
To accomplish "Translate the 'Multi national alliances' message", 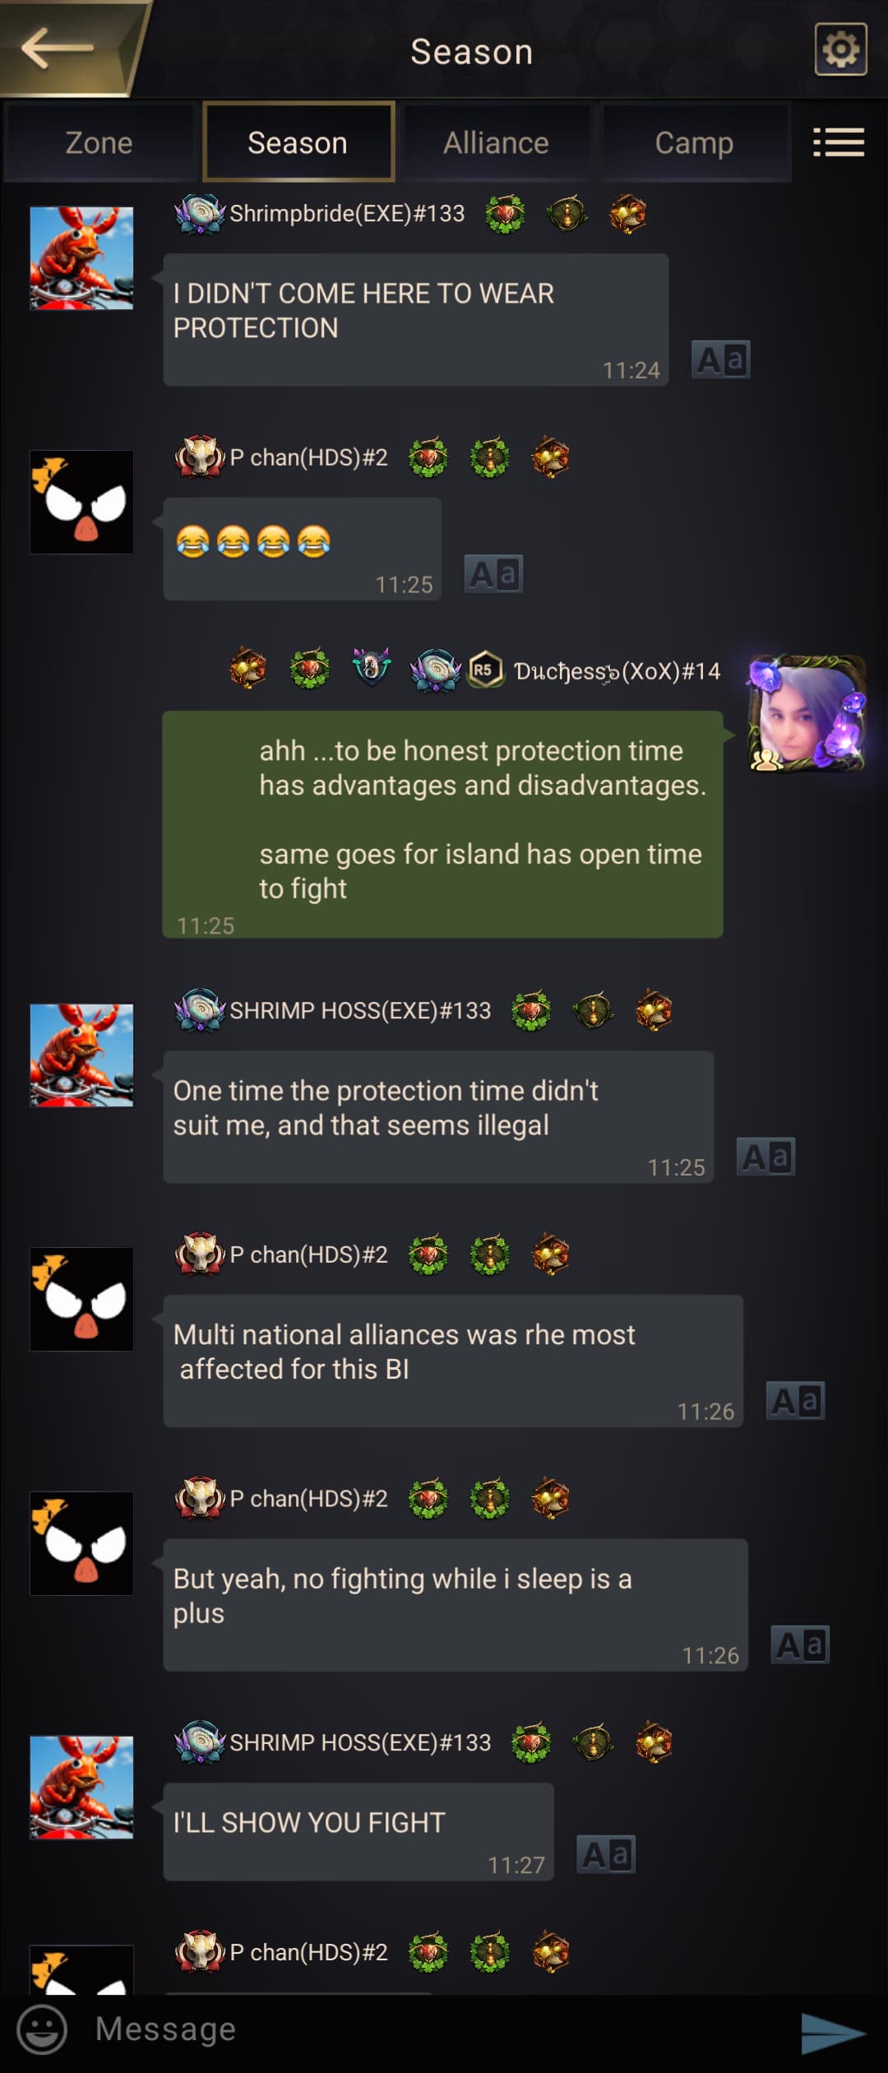I will coord(795,1400).
